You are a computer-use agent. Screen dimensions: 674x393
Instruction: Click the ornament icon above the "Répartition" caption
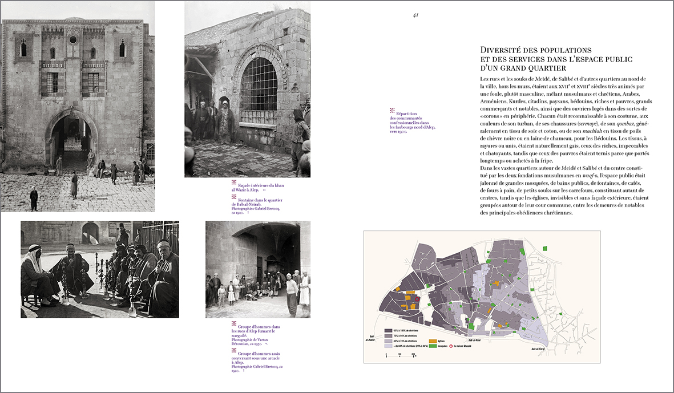coord(392,110)
